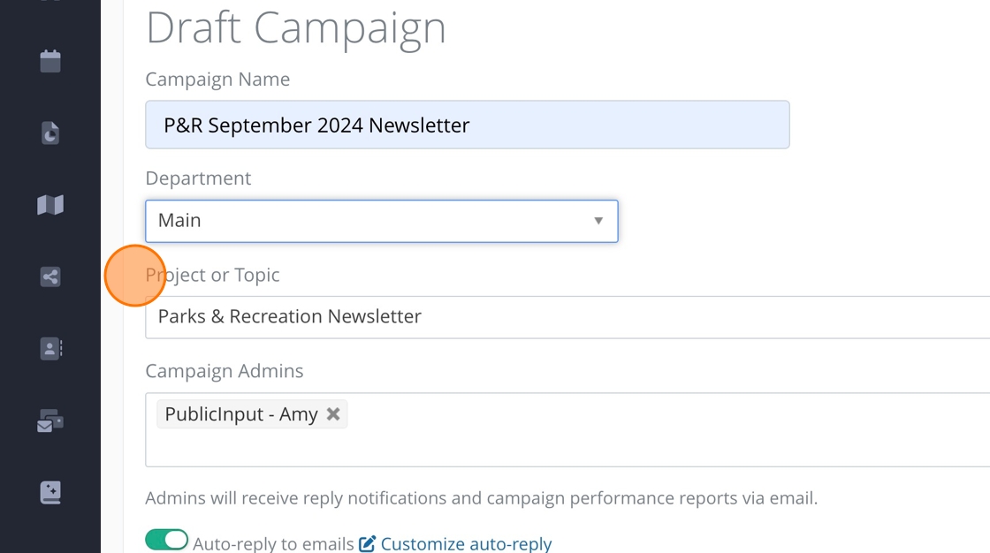Click the Project or Topic field
Viewport: 990px width, 553px height.
click(566, 317)
